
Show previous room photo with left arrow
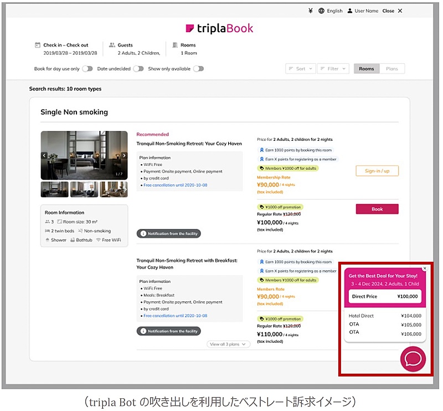(x=44, y=155)
